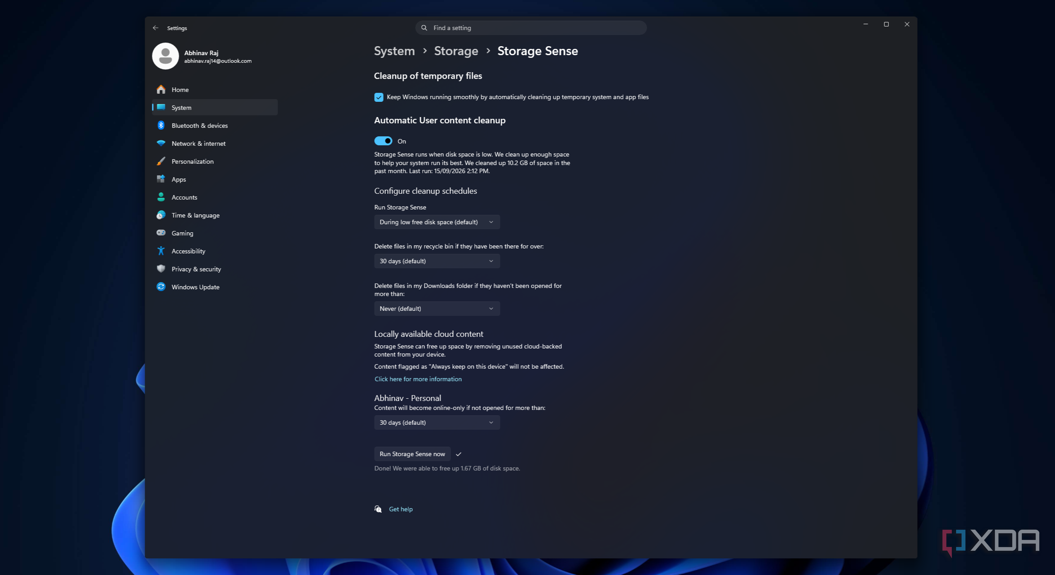The image size is (1055, 575).
Task: Click the Bluetooth icon in sidebar
Action: [x=161, y=125]
